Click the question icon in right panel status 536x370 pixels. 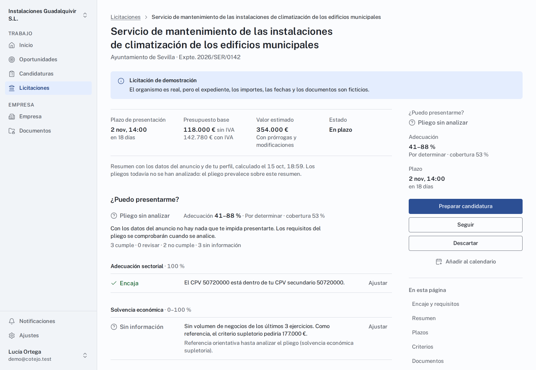point(412,122)
